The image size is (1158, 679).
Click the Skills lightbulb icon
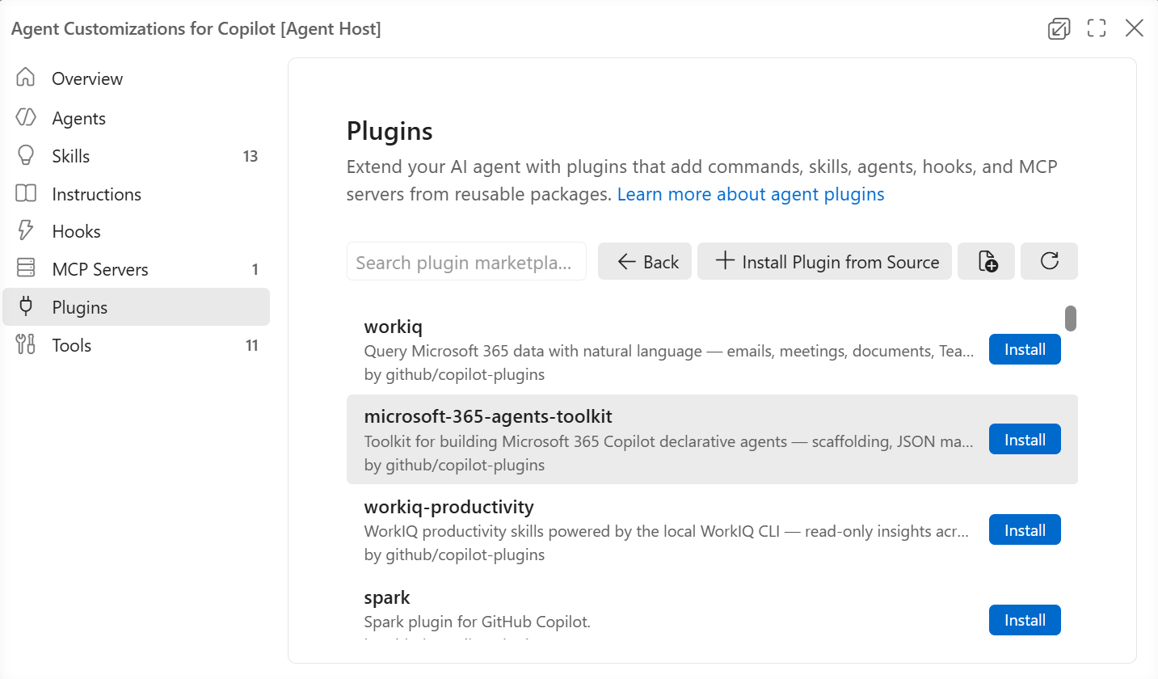[26, 155]
